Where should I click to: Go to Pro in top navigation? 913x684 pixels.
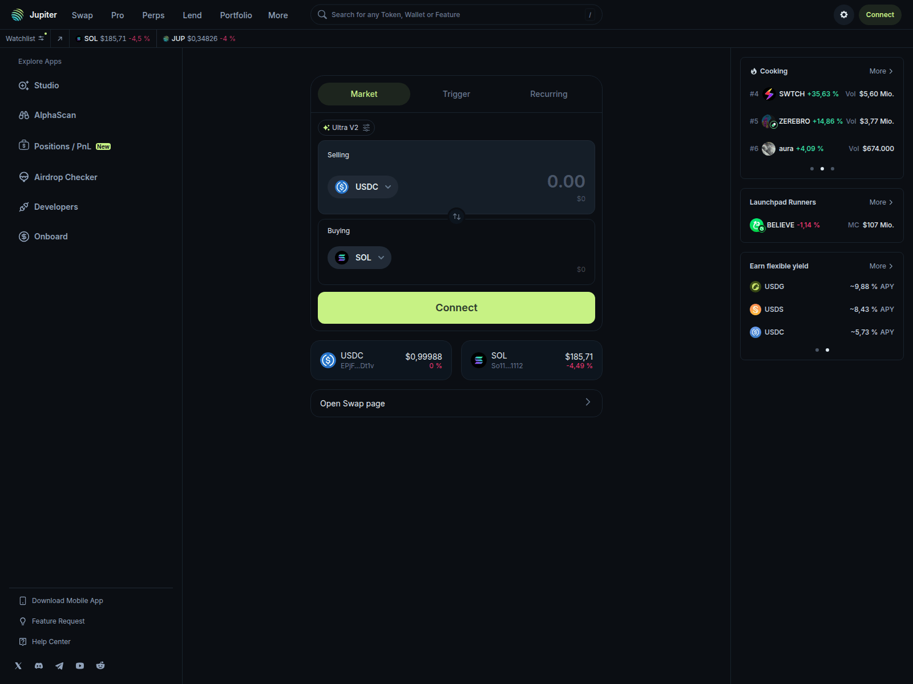(118, 15)
